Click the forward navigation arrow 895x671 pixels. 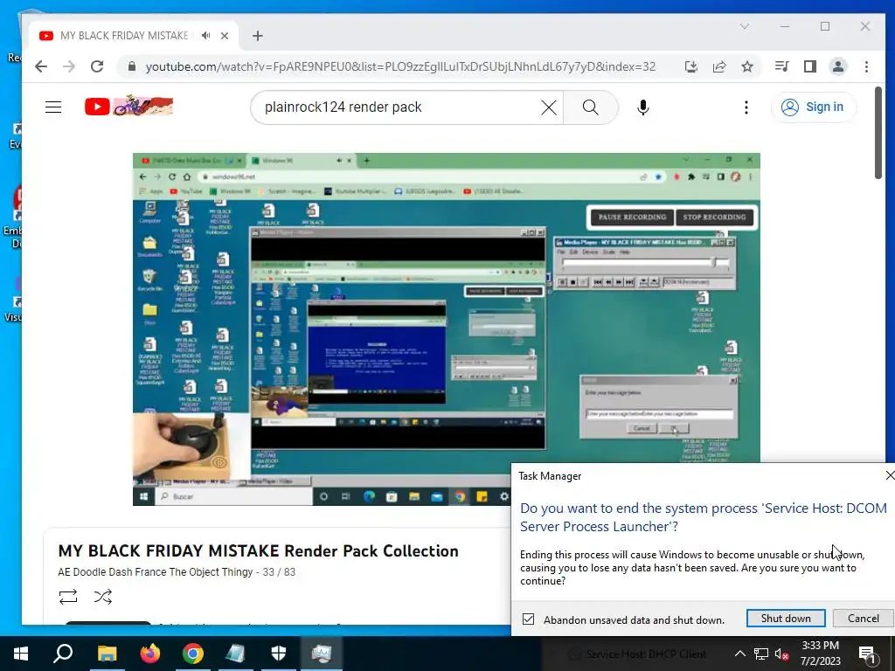click(69, 66)
